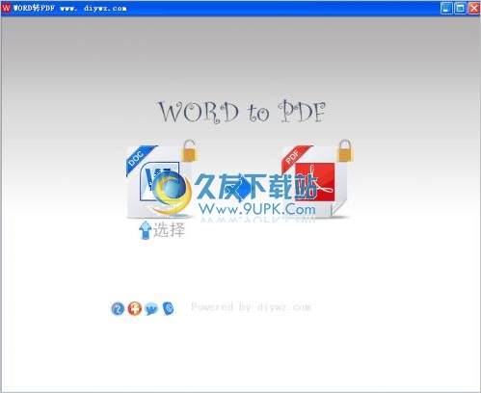Click the blue tag icon
This screenshot has width=481, height=393.
[x=168, y=309]
